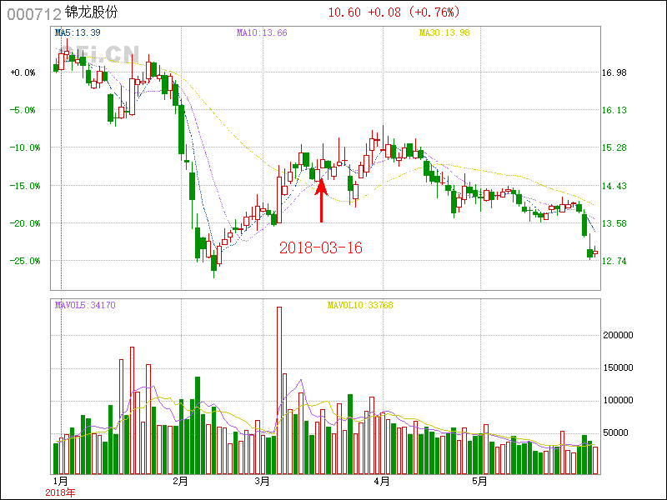Select the 5月 label on time axis
The image size is (667, 500).
point(479,482)
